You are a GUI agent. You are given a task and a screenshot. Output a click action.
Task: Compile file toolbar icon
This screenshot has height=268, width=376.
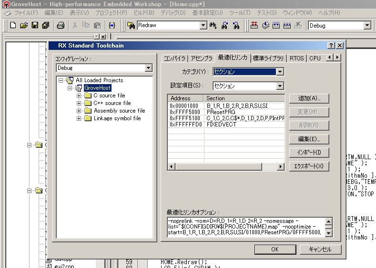click(x=254, y=25)
